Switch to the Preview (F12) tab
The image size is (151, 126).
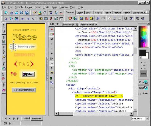pos(70,24)
